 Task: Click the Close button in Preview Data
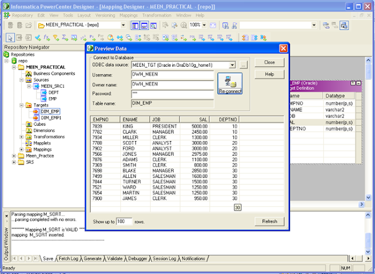[x=270, y=62]
